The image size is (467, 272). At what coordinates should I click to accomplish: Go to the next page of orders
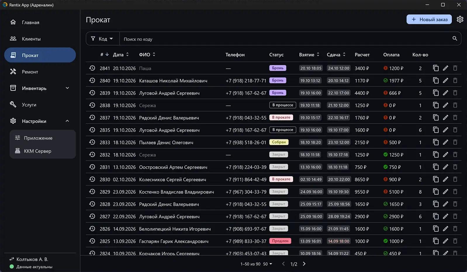(x=304, y=264)
